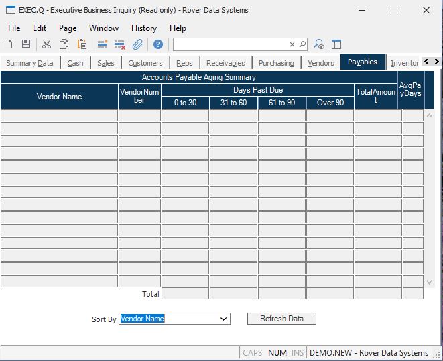Switch to the Receivables tab
443x361 pixels.
click(225, 63)
